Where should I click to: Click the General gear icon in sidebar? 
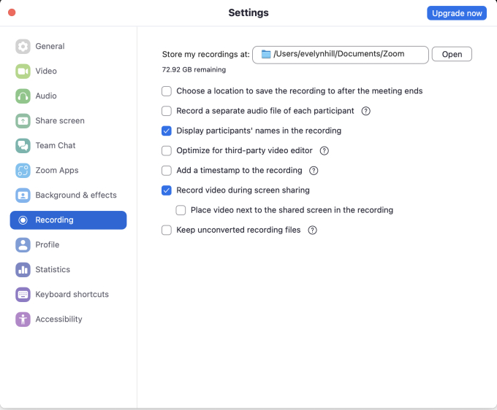tap(23, 47)
